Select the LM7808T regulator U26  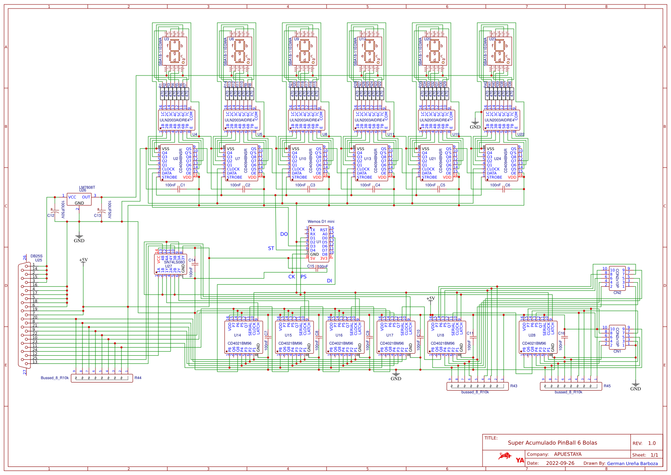click(79, 199)
